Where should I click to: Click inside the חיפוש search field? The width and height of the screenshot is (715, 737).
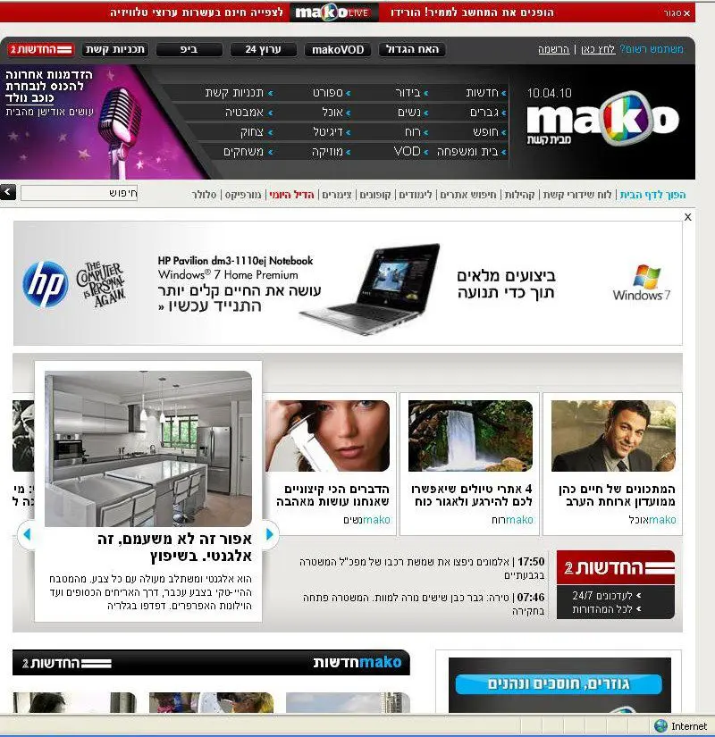point(79,193)
